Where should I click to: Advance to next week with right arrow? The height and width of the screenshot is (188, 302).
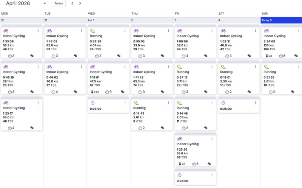click(80, 3)
